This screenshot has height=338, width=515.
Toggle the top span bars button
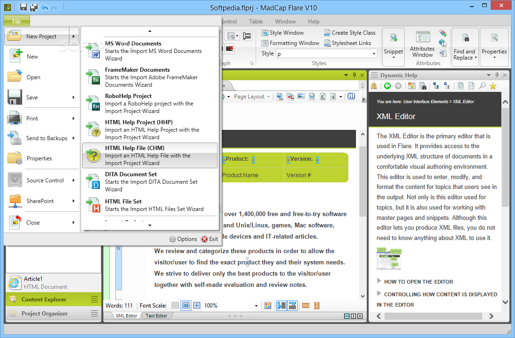click(x=292, y=306)
